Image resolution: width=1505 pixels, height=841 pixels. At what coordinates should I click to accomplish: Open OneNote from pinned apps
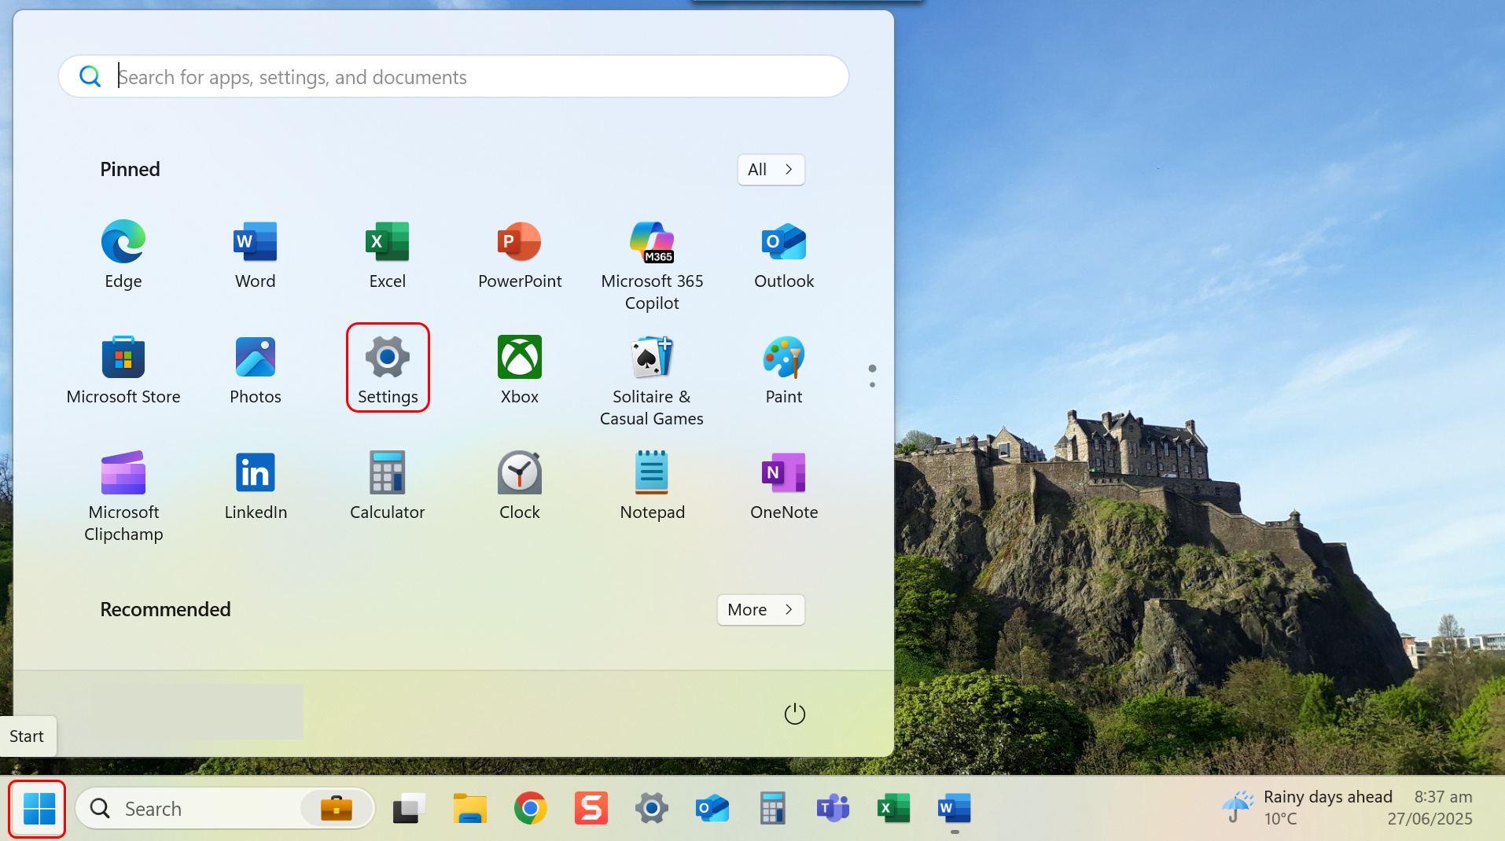[x=784, y=487]
